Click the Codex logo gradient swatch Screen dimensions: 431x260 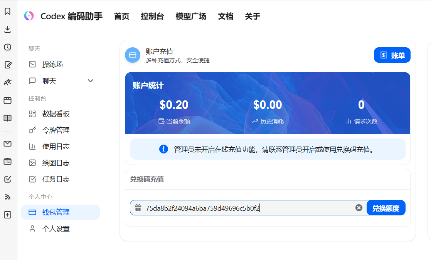click(x=29, y=16)
